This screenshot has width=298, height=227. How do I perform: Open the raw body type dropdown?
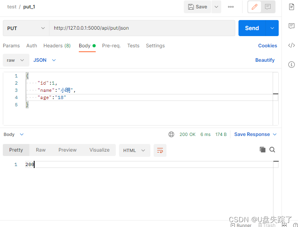[x=16, y=60]
